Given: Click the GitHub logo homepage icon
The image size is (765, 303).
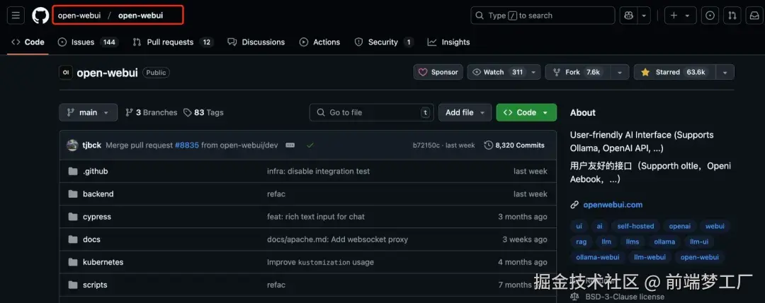Looking at the screenshot, I should [40, 16].
